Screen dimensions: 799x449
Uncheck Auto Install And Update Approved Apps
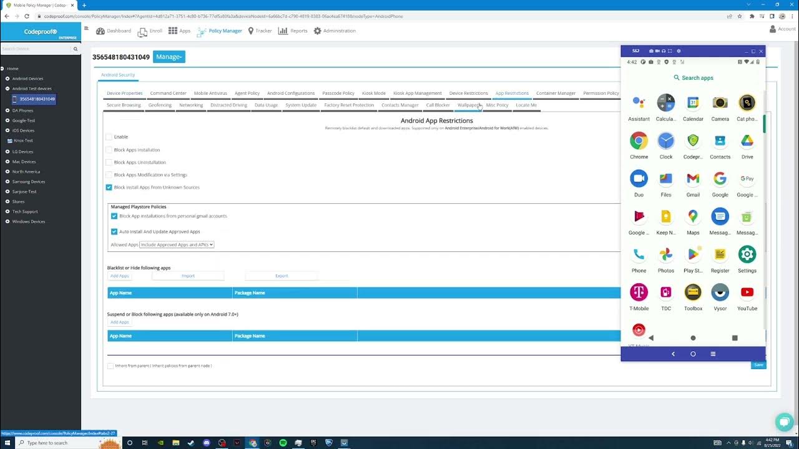[114, 231]
